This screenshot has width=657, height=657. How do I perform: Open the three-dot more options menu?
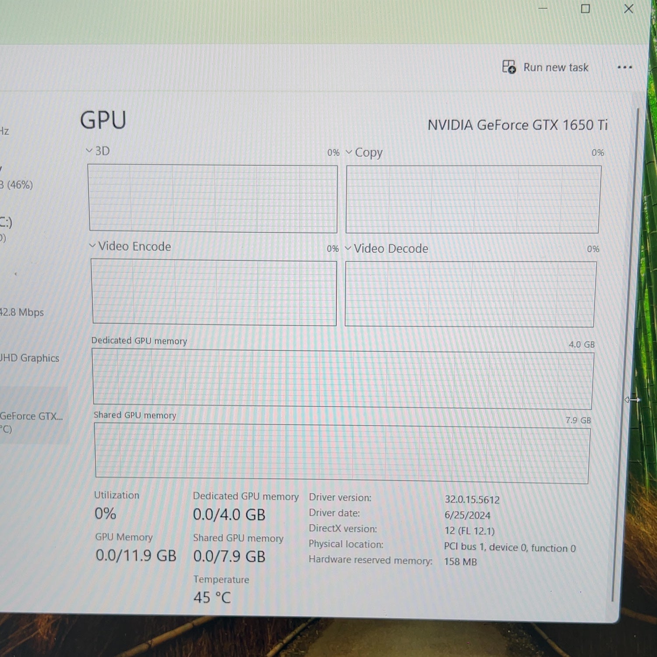tap(624, 67)
